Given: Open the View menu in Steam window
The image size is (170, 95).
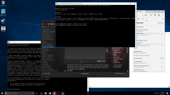Looking at the screenshot, I should click(x=47, y=21).
